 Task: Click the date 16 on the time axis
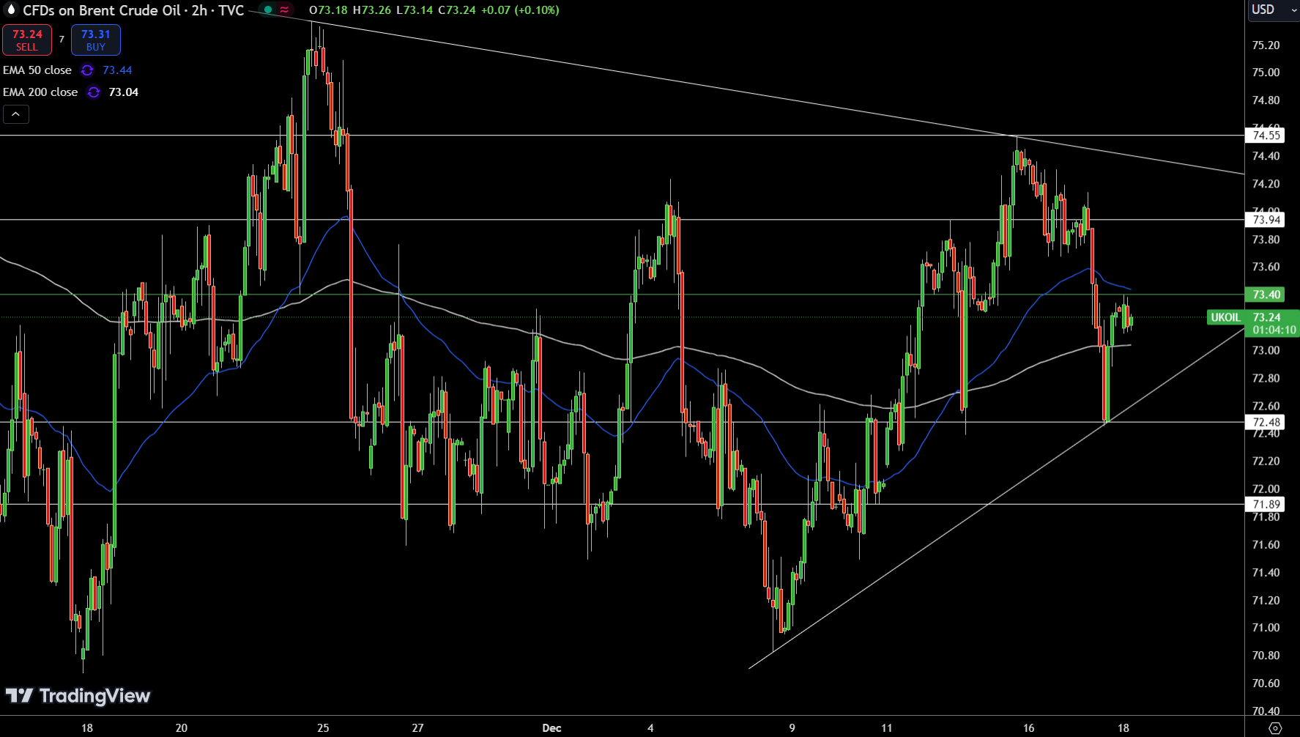[x=1029, y=728]
